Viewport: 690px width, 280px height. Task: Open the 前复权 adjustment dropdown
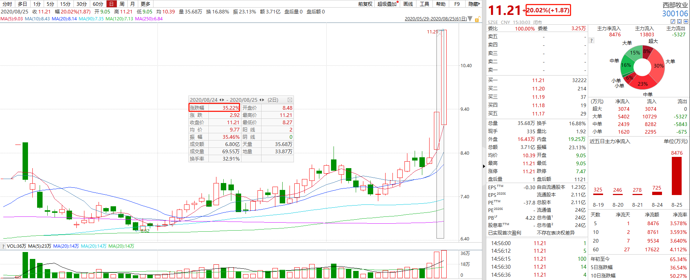[365, 4]
